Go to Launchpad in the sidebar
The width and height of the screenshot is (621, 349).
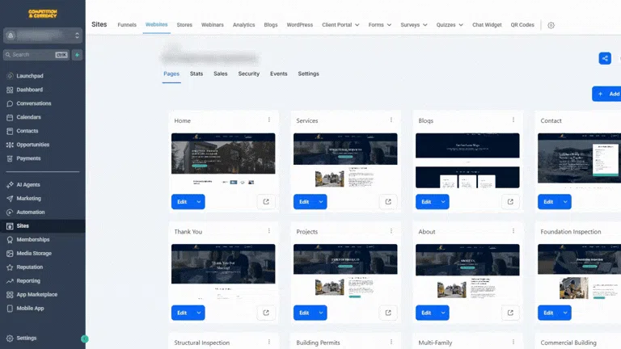[x=30, y=76]
